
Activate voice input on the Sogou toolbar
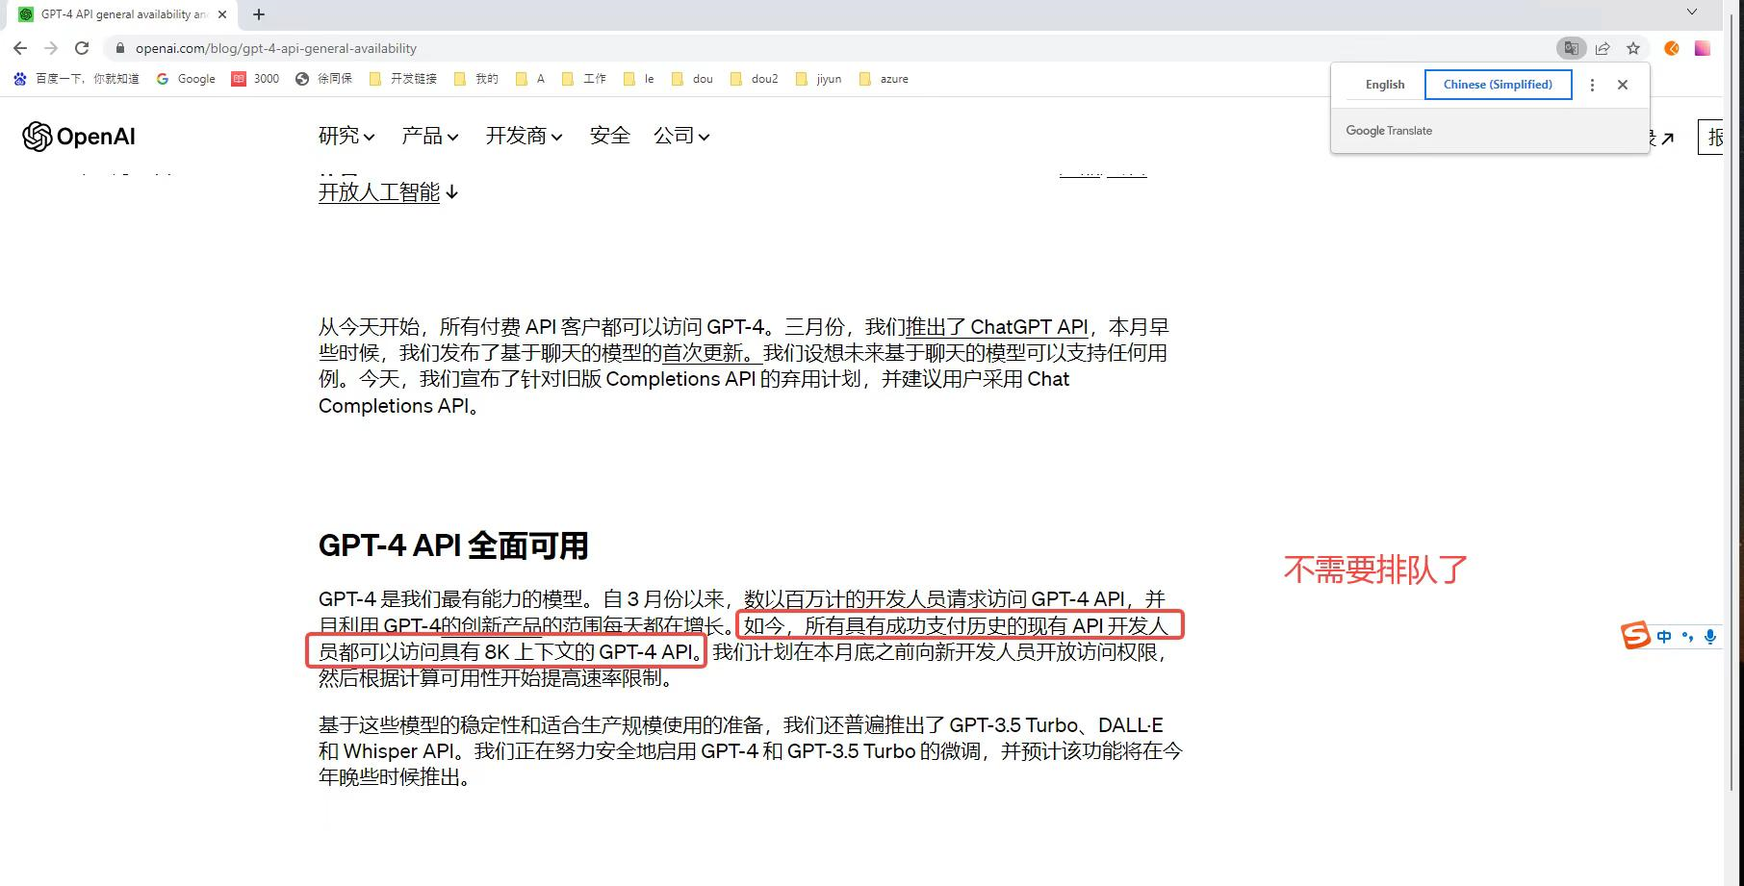coord(1710,636)
